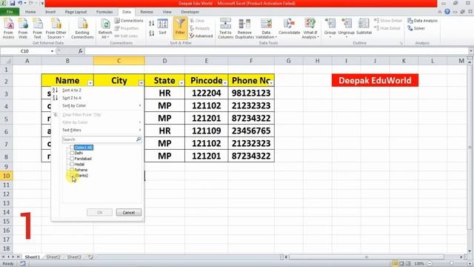
Task: Switch to the Page Layout tab
Action: point(76,12)
